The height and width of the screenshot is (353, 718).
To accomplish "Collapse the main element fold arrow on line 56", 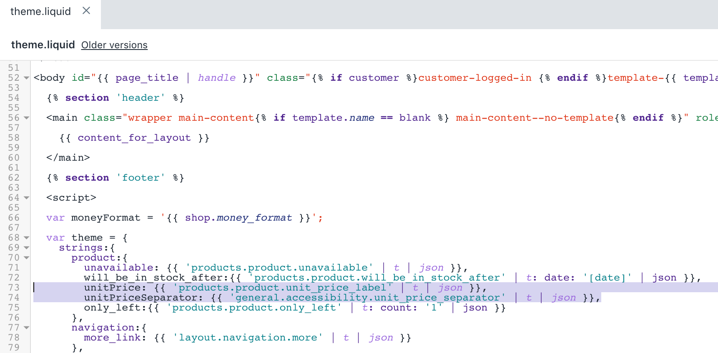I will pos(27,118).
